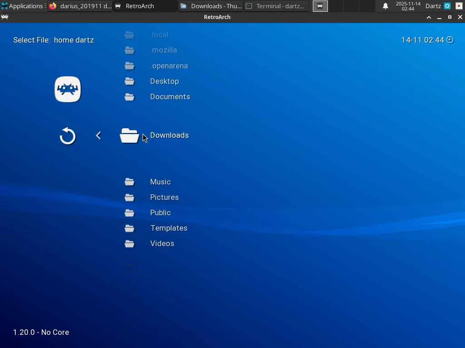Open the Videos folder
The image size is (465, 348).
(x=162, y=243)
